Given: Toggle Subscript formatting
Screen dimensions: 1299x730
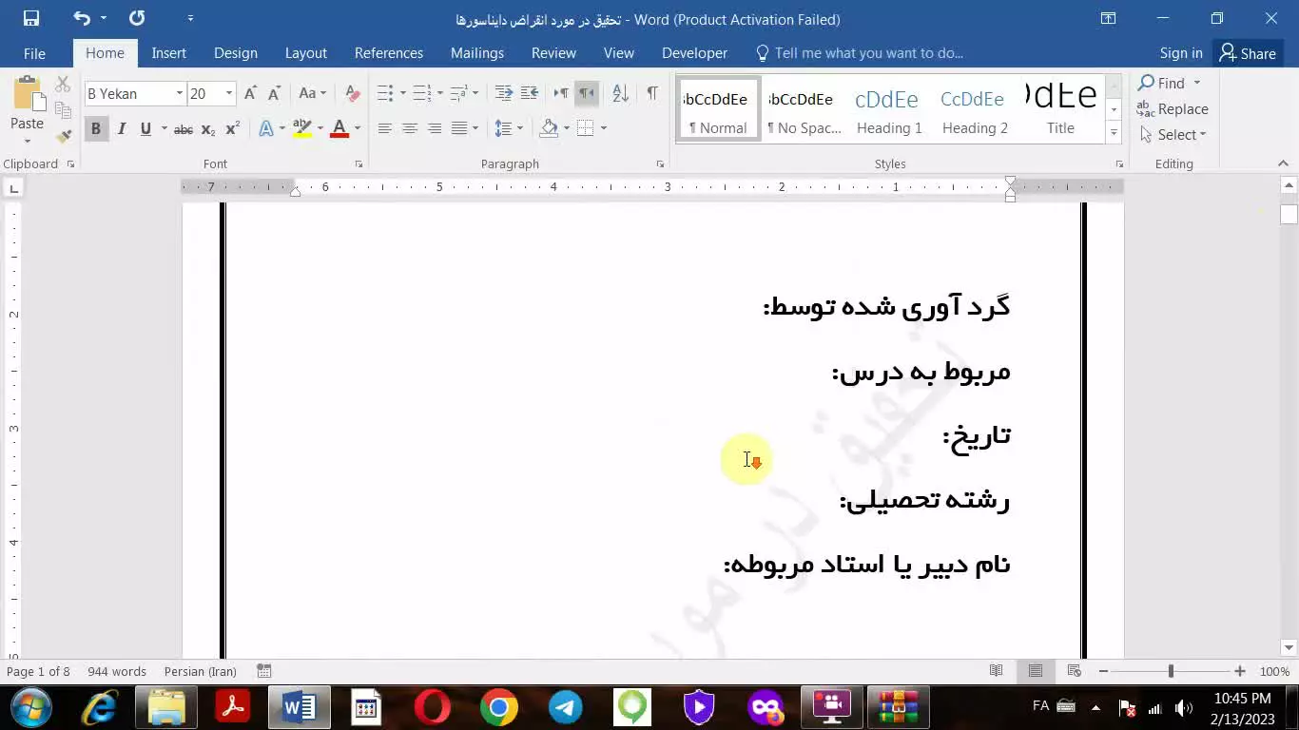Looking at the screenshot, I should click(208, 128).
